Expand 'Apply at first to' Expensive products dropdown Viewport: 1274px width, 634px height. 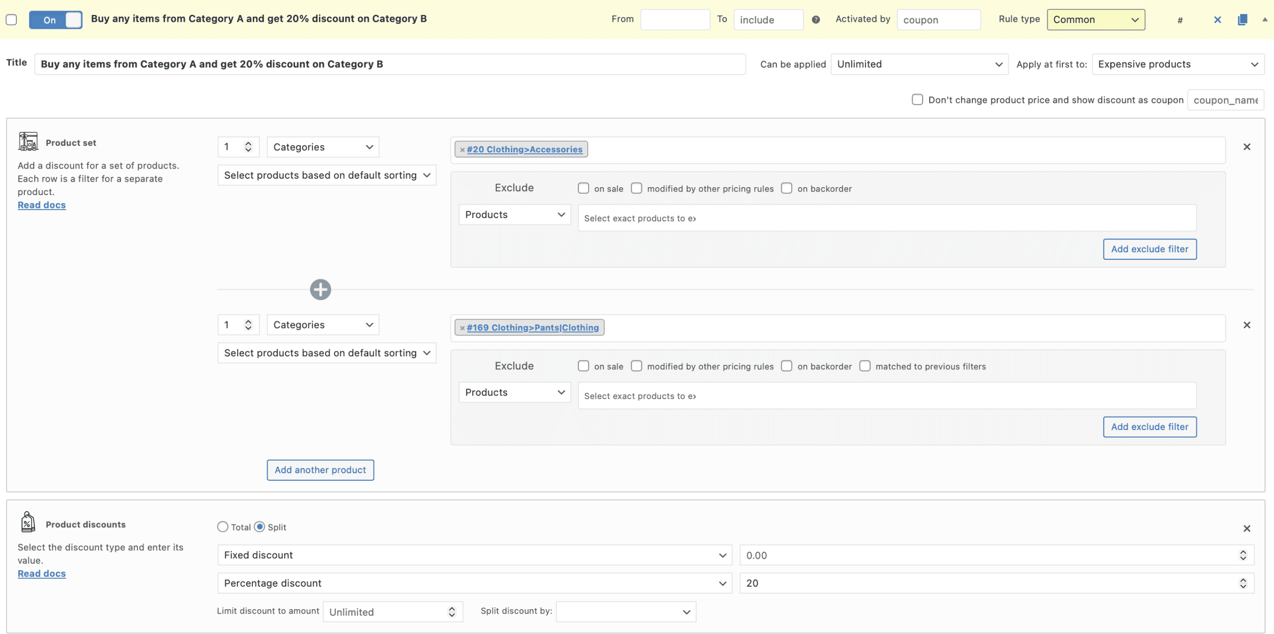(x=1177, y=64)
